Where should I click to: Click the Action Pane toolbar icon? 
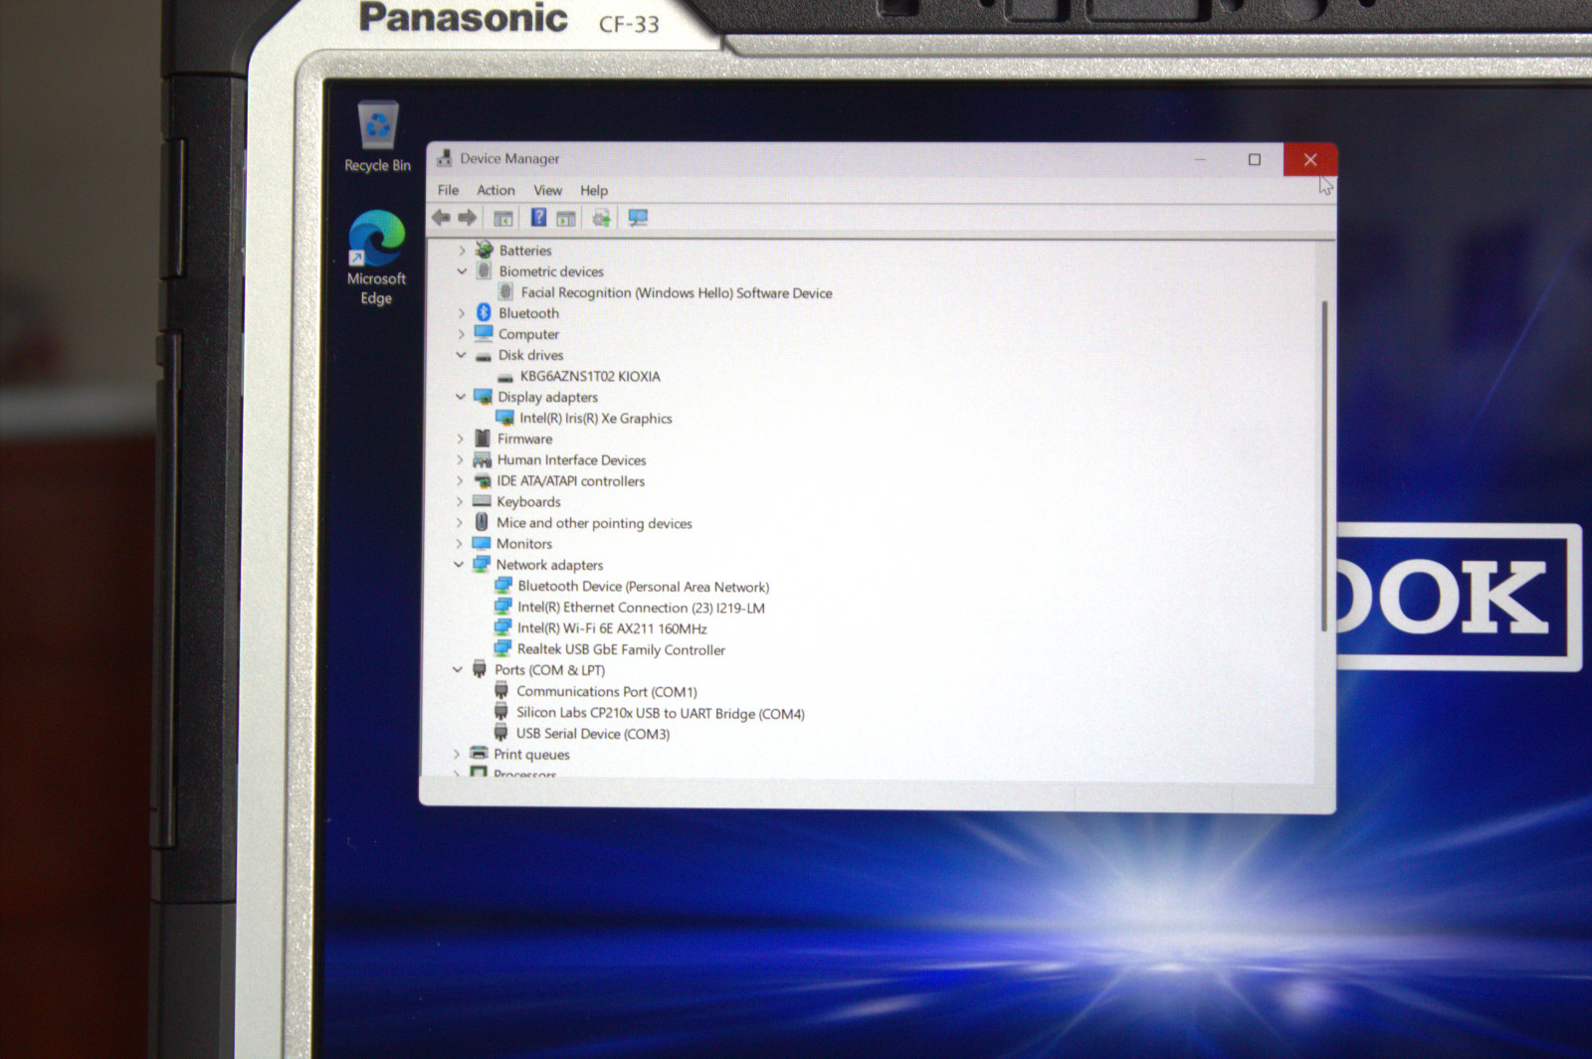pyautogui.click(x=566, y=219)
